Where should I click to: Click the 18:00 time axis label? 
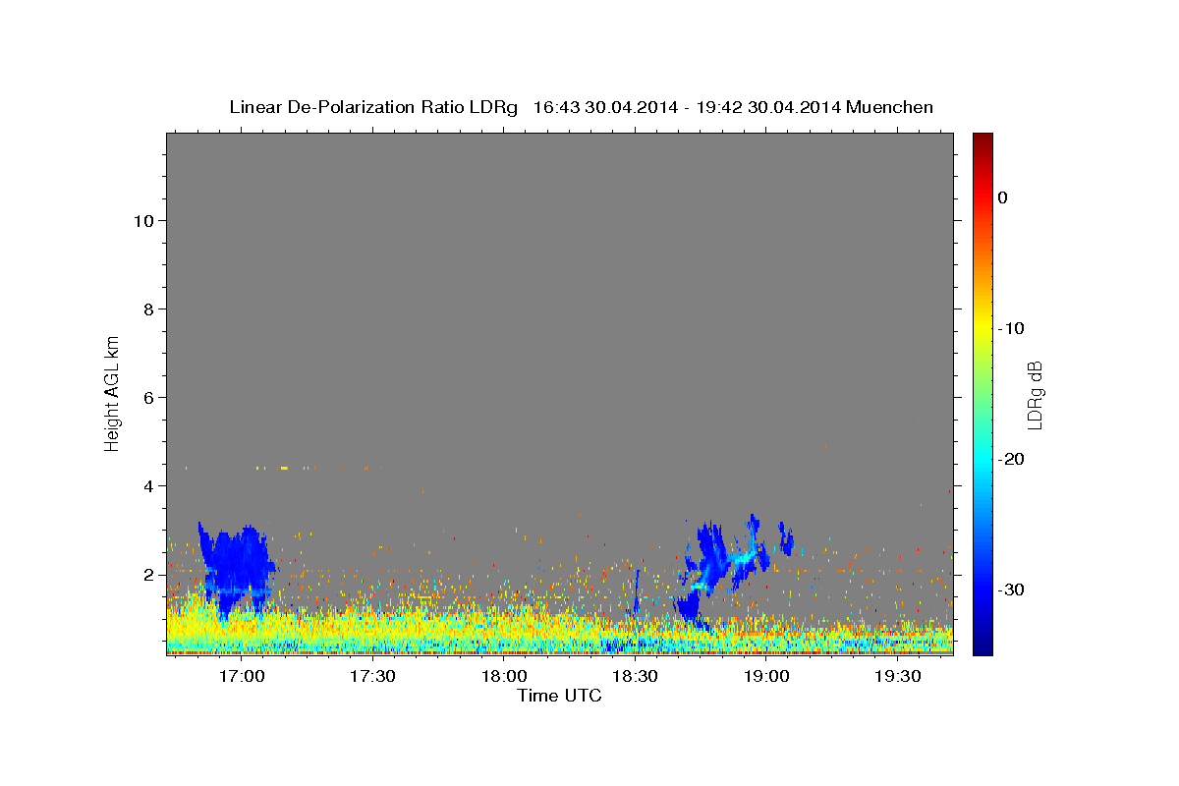coord(503,677)
